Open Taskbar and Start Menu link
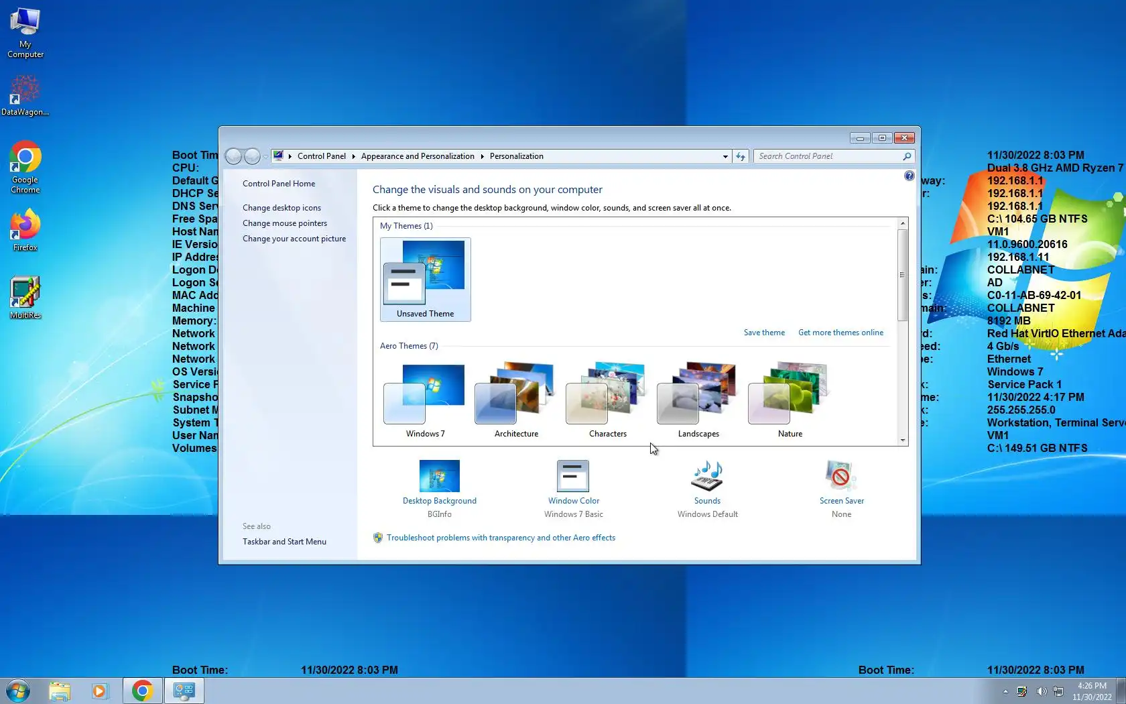 [284, 542]
